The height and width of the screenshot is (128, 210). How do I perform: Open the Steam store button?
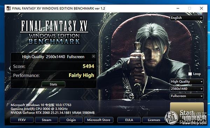(x=47, y=120)
